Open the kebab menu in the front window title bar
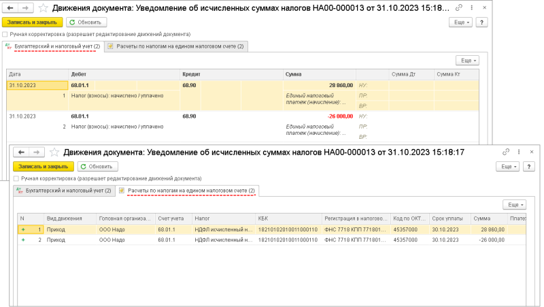Image resolution: width=544 pixels, height=307 pixels. [519, 152]
